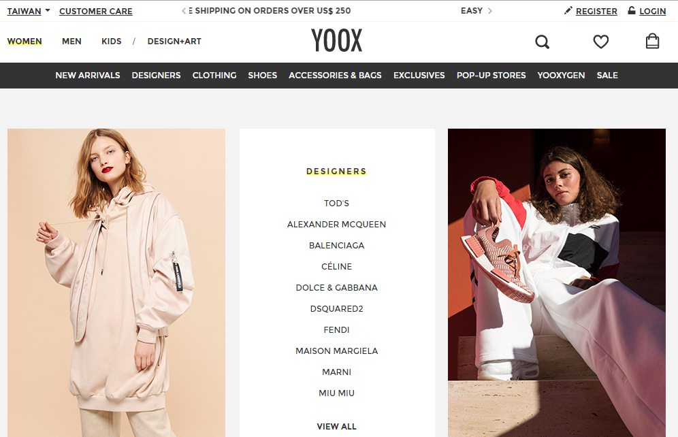Select Maison Margiela designer link
The image size is (678, 437).
pyautogui.click(x=336, y=351)
